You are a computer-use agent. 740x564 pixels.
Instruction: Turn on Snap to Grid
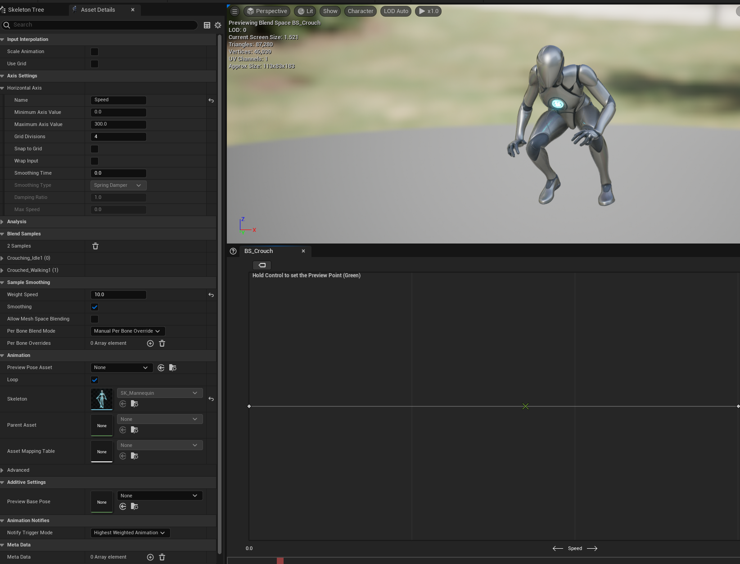[95, 149]
